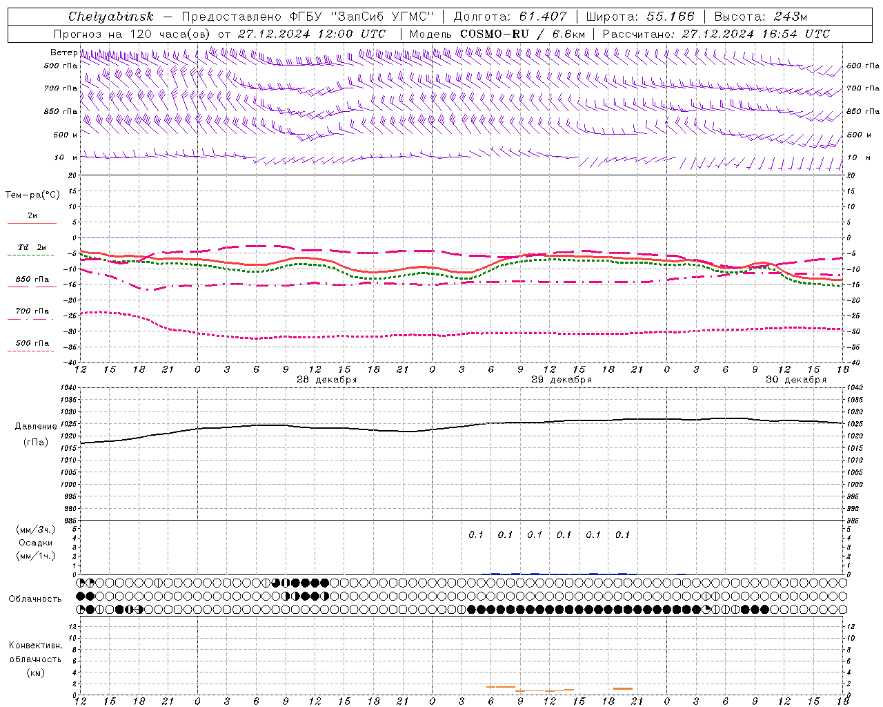The width and height of the screenshot is (883, 707).
Task: Click the 'Предоставлено ФГБУ "ЗапСиб УГМС"' provider text
Action: coord(308,17)
